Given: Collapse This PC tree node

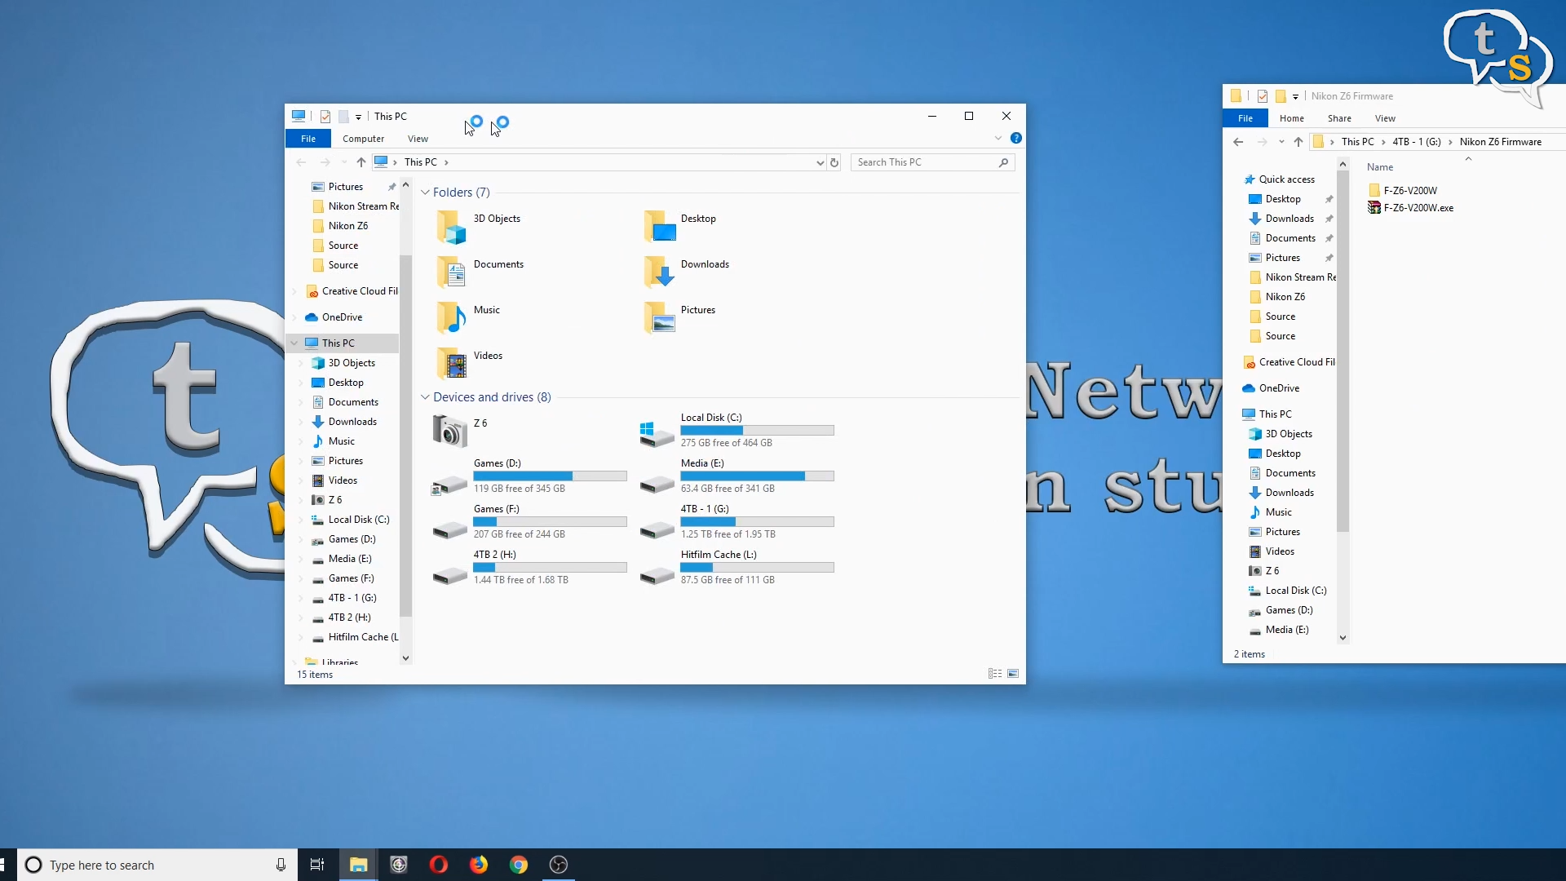Looking at the screenshot, I should click(x=294, y=343).
